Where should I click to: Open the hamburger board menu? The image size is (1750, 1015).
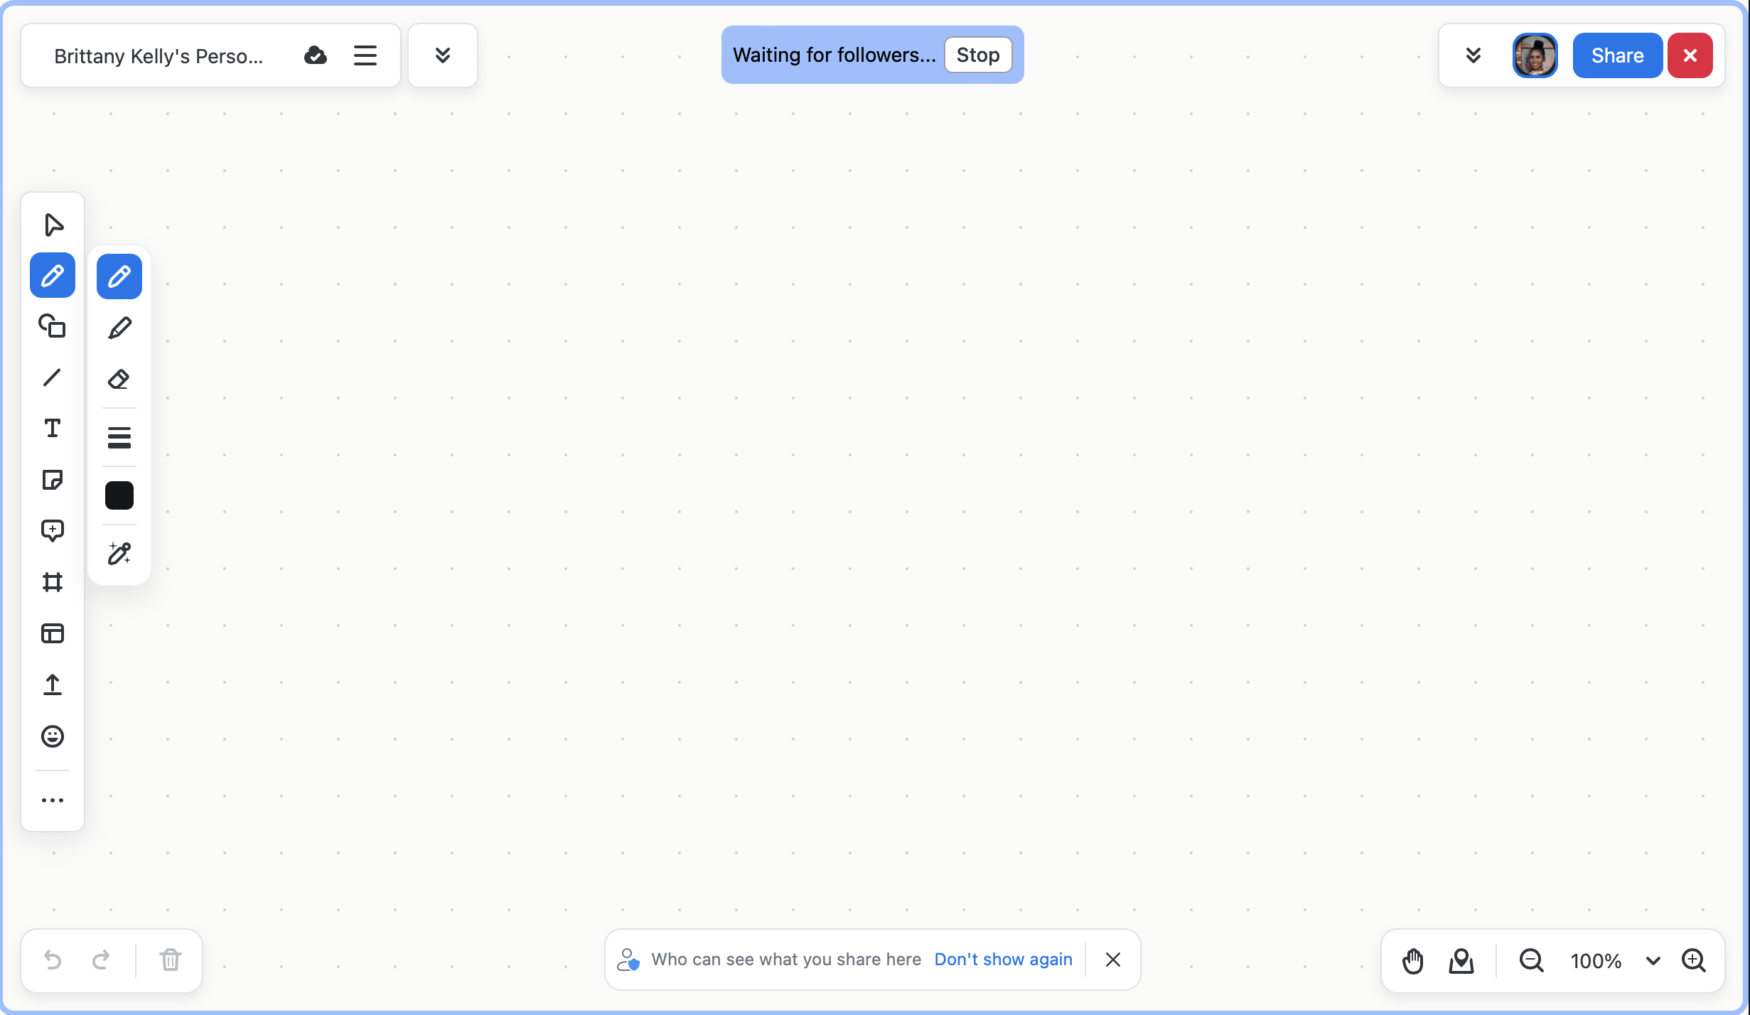(365, 55)
